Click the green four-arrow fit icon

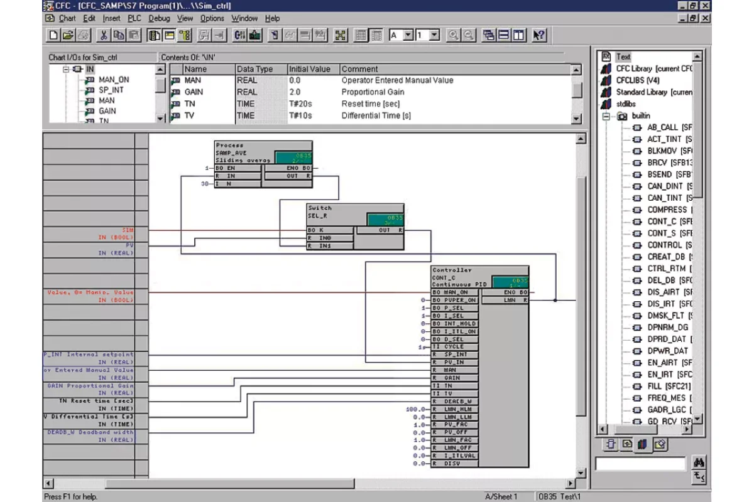click(340, 36)
